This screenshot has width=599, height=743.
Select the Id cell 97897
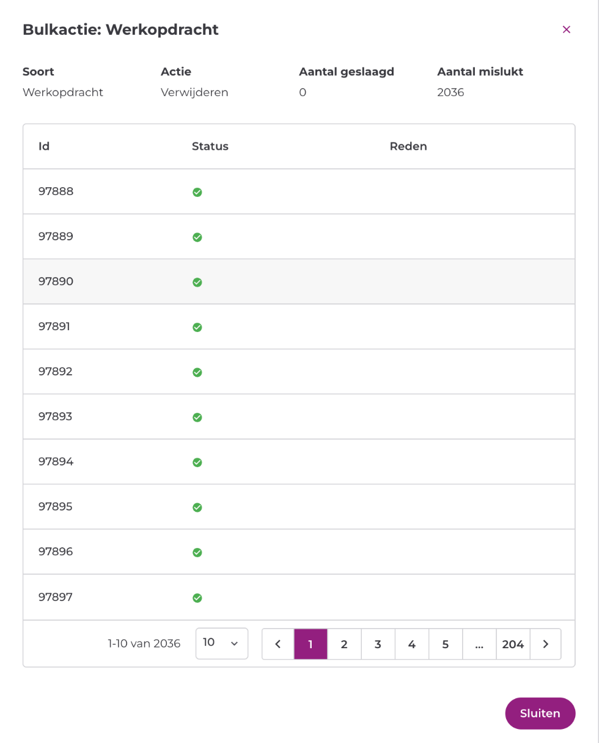tap(56, 597)
